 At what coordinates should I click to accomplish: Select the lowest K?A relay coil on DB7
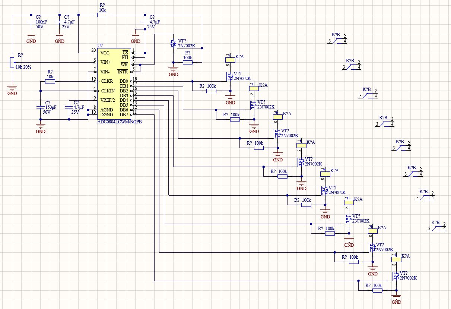(x=396, y=259)
